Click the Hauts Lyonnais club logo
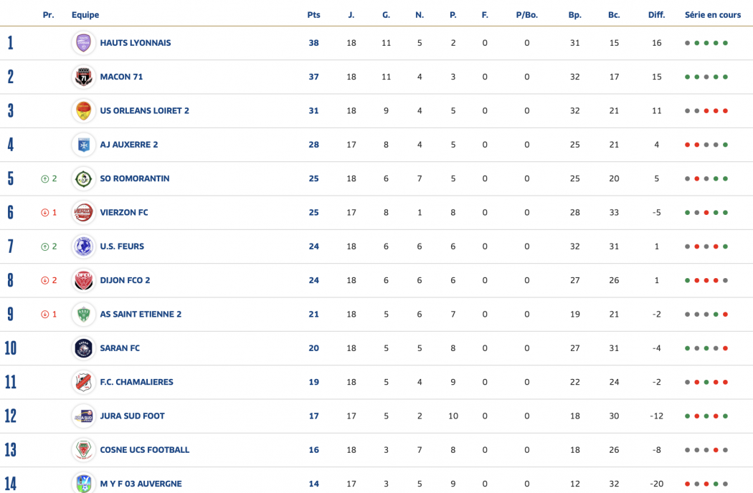The height and width of the screenshot is (493, 753). click(x=84, y=43)
